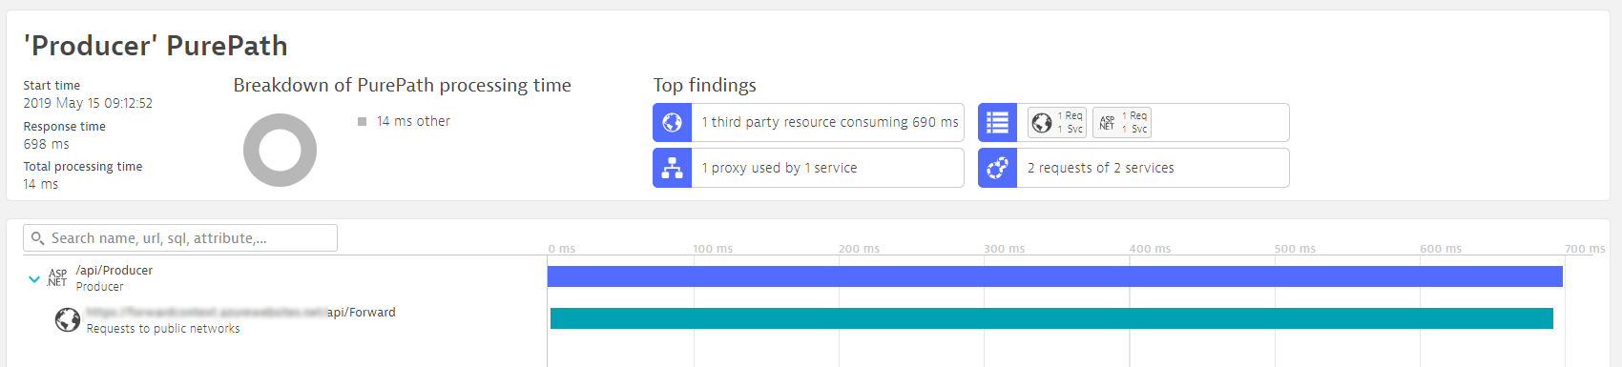Click the linked requests chain icon
Viewport: 1622px width, 367px height.
(x=997, y=168)
